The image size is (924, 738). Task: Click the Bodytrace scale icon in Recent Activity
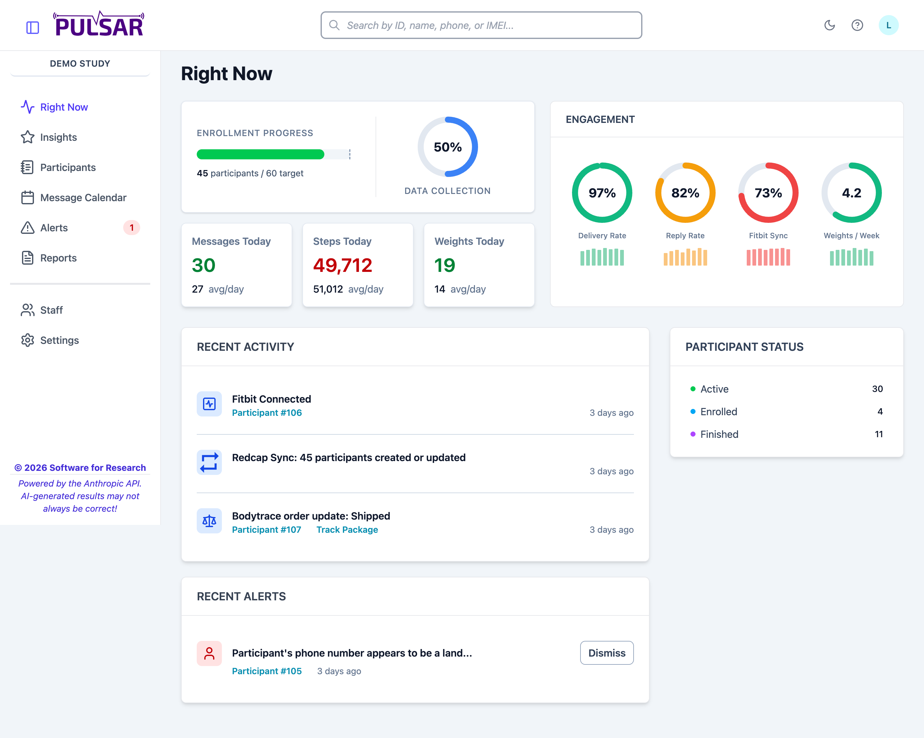(x=209, y=521)
